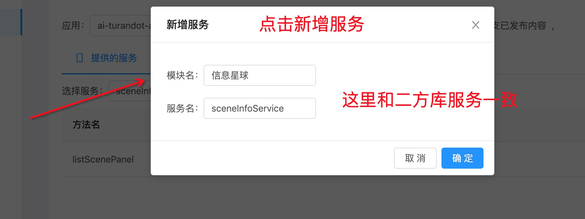The width and height of the screenshot is (585, 219).
Task: Click the 应用 label text
Action: (73, 25)
